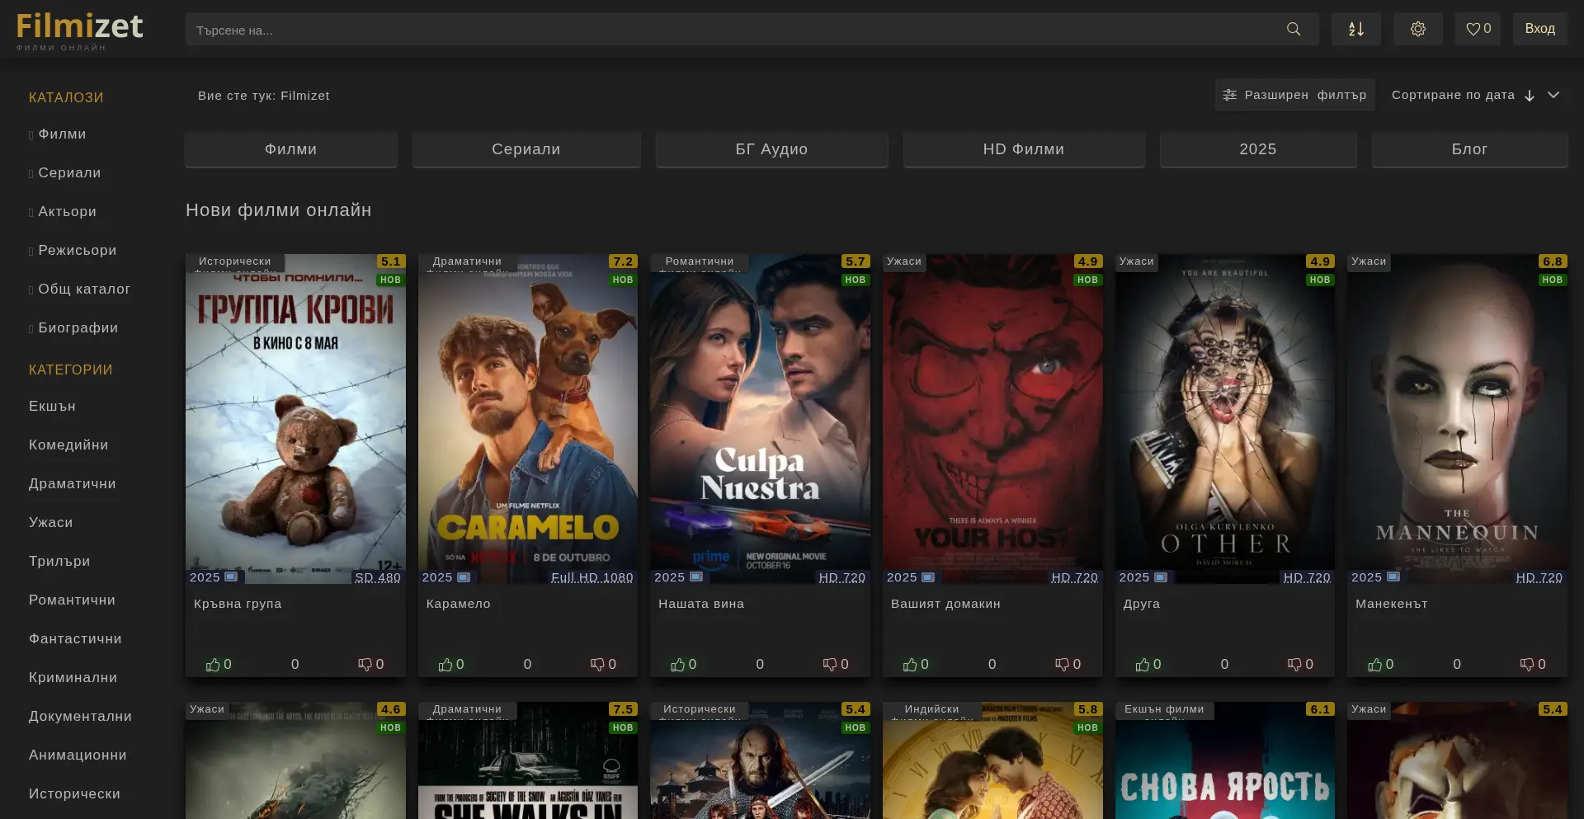This screenshot has height=819, width=1584.
Task: Click the Вход login button
Action: click(1539, 29)
